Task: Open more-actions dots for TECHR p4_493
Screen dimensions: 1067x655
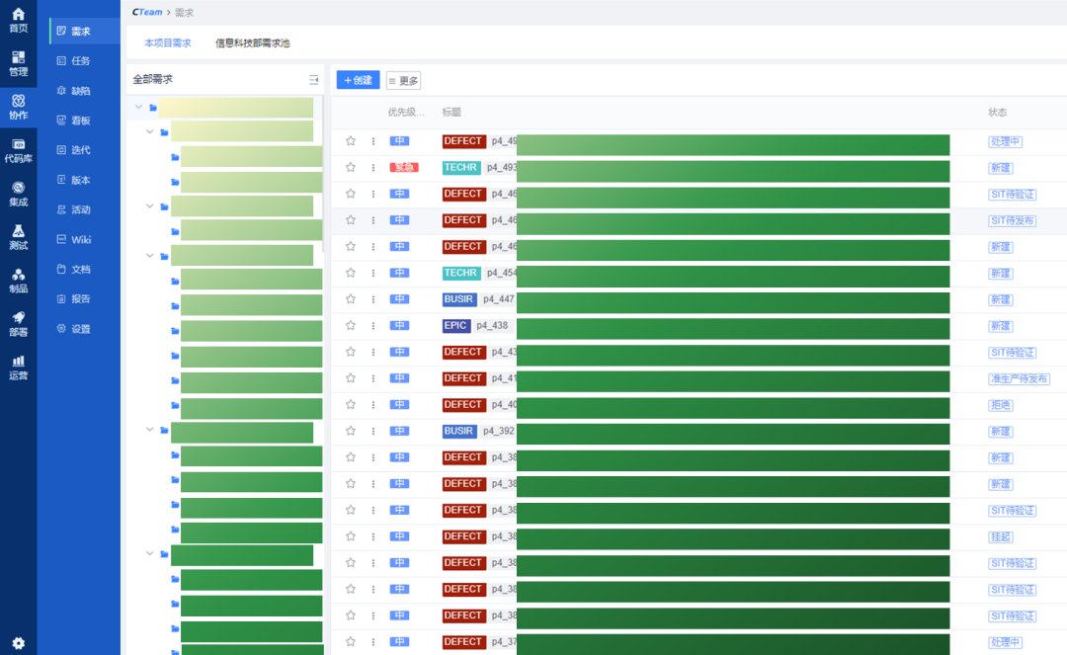Action: [x=372, y=167]
